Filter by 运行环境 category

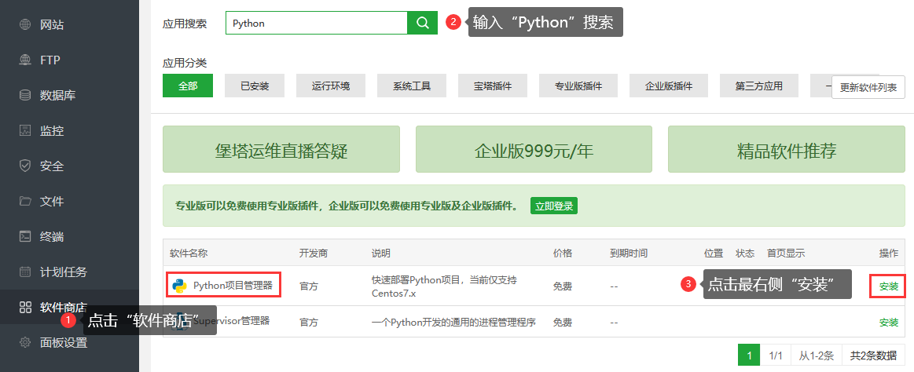pyautogui.click(x=330, y=86)
